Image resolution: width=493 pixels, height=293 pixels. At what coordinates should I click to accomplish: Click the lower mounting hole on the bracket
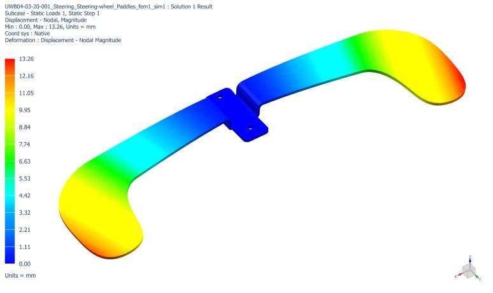click(x=250, y=128)
